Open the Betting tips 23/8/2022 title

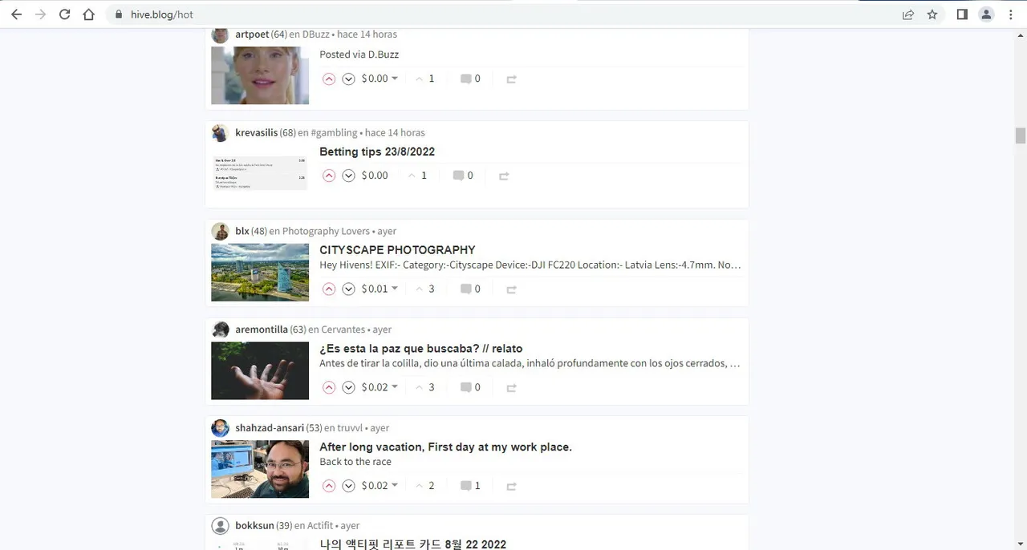377,152
